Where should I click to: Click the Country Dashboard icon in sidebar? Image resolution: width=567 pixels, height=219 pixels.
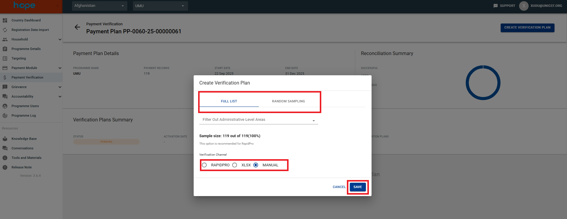(5, 20)
